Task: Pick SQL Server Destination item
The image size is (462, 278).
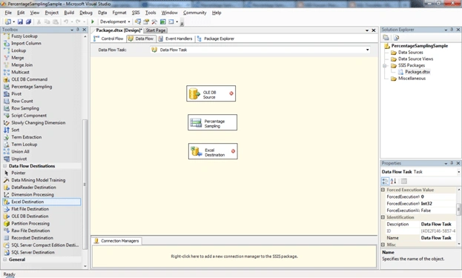Action: [33, 252]
